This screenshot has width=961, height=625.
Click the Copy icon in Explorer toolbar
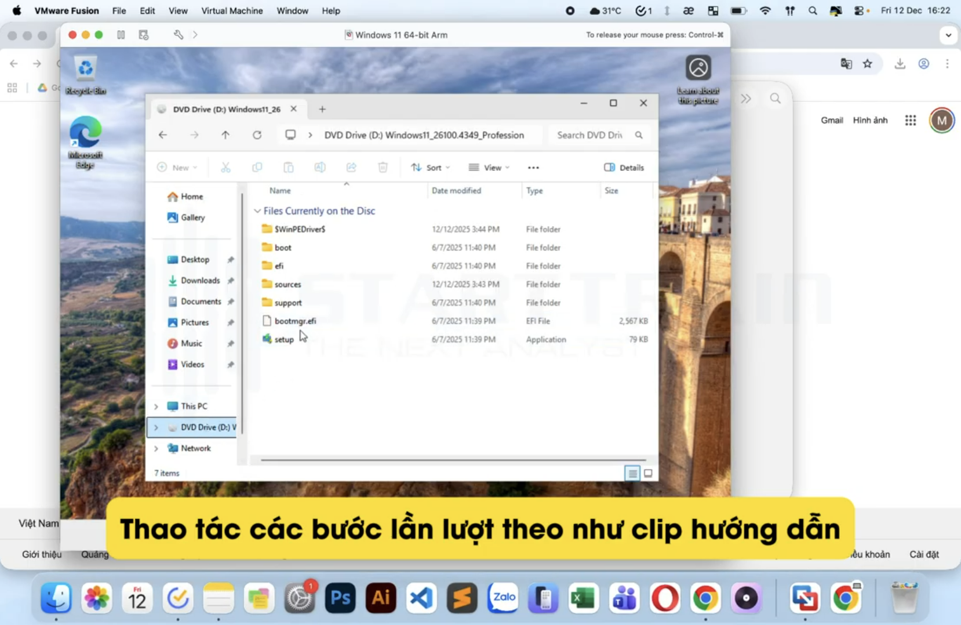(x=257, y=167)
